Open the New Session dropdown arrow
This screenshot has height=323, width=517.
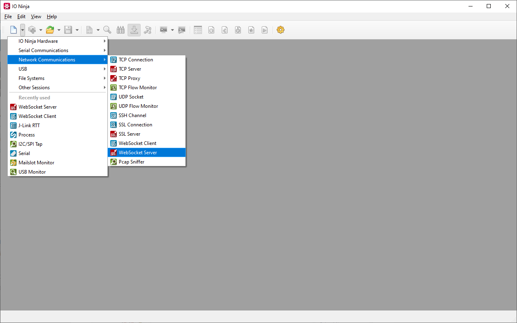(x=23, y=30)
